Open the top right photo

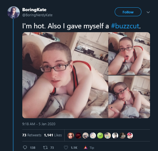pyautogui.click(x=129, y=54)
